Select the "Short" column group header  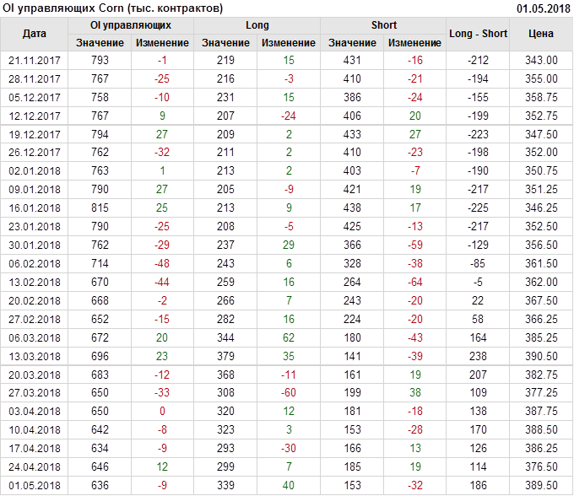[x=384, y=25]
